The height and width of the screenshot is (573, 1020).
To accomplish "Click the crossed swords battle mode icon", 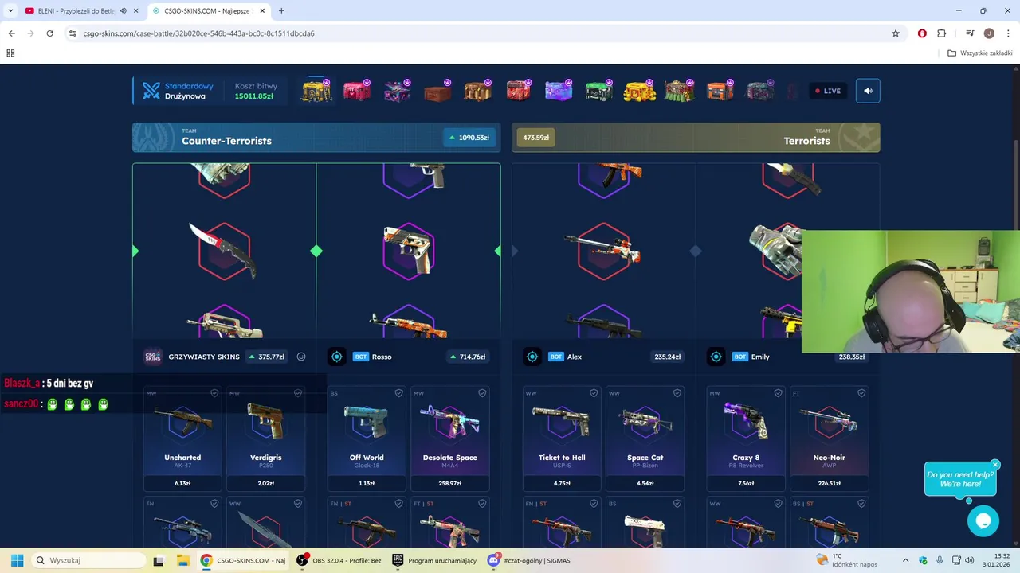I will [151, 91].
